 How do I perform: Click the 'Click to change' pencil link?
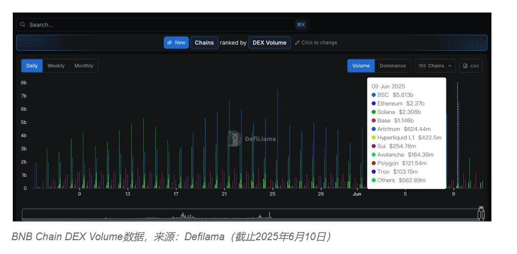(x=316, y=43)
